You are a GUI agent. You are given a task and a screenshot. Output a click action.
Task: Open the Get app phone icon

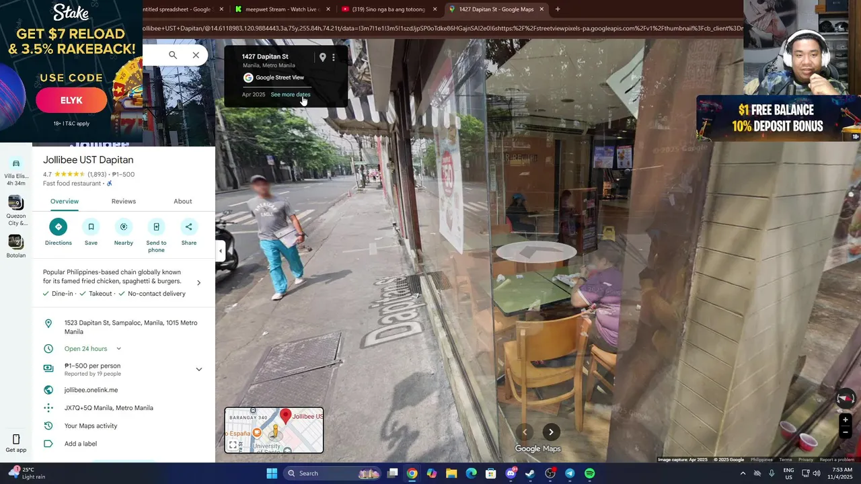16,440
